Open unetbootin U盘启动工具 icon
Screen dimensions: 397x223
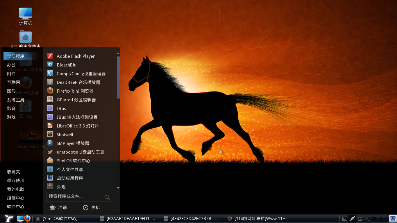[x=50, y=152]
